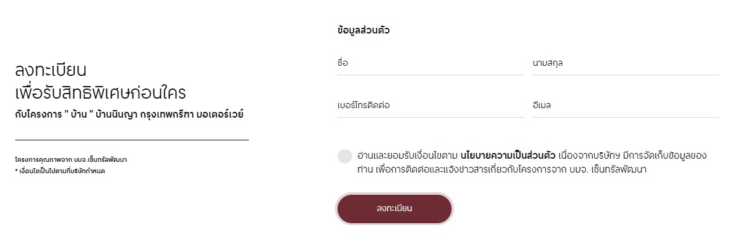This screenshot has height=239, width=734.
Task: Open the นโยบายความเป็นส่วนตัว privacy policy link
Action: click(x=508, y=156)
